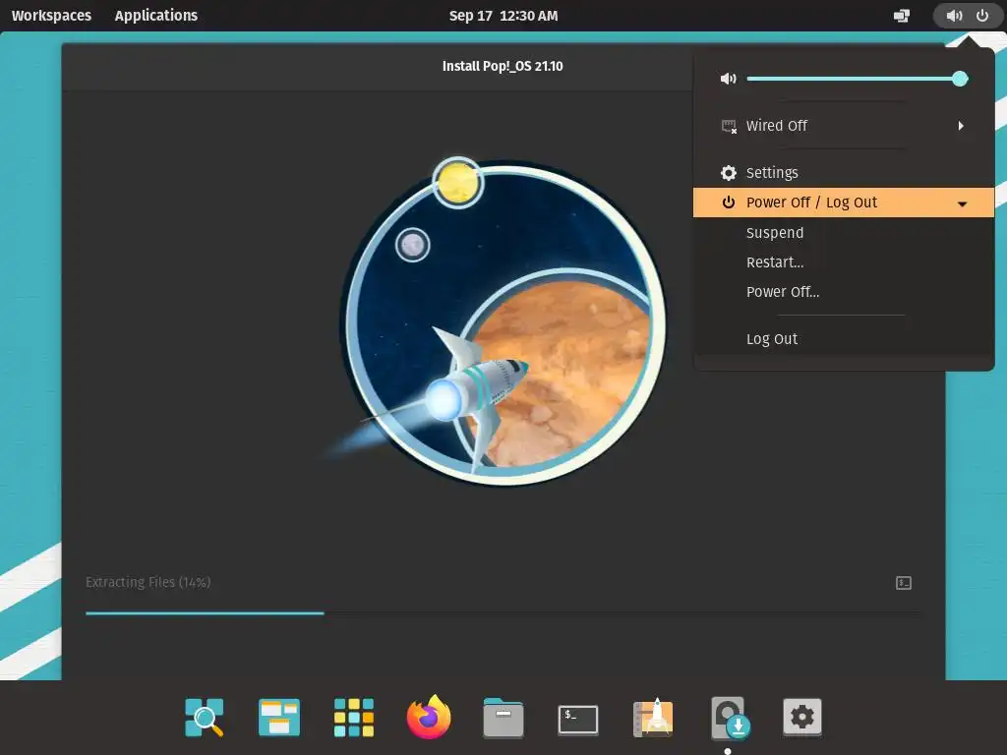Show installer terminal log icon
The image size is (1007, 755).
tap(904, 583)
